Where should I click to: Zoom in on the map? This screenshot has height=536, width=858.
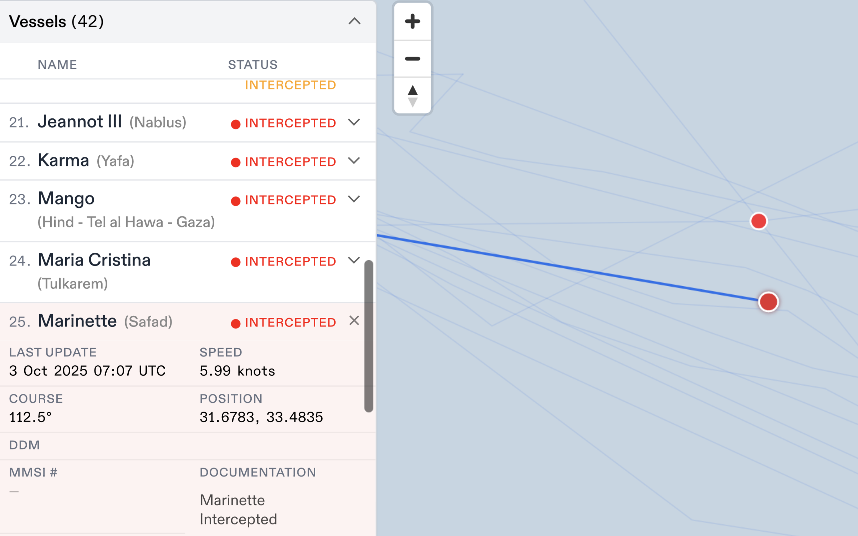[412, 21]
